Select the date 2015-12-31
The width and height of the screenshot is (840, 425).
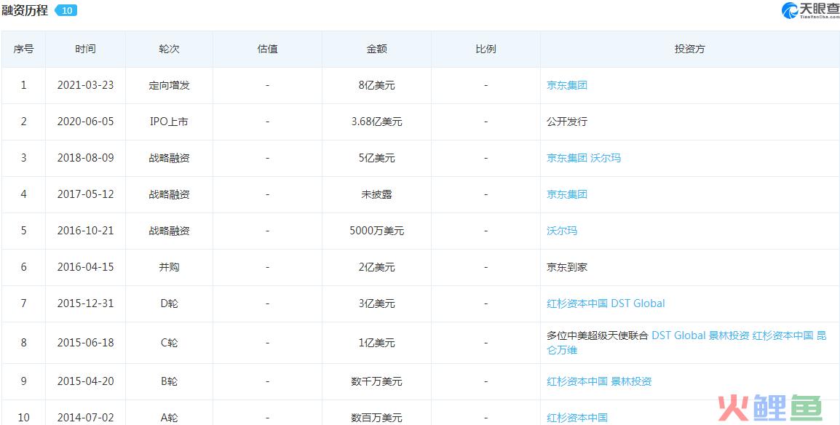click(86, 303)
